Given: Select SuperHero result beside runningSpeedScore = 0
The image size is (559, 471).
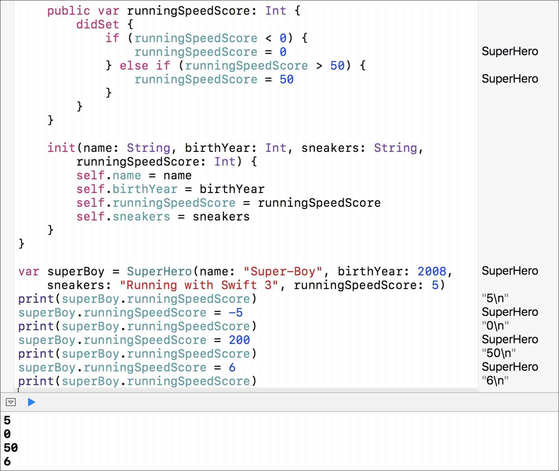Looking at the screenshot, I should click(510, 51).
